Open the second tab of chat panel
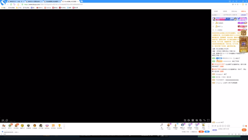248x140 pixels. pos(225,12)
